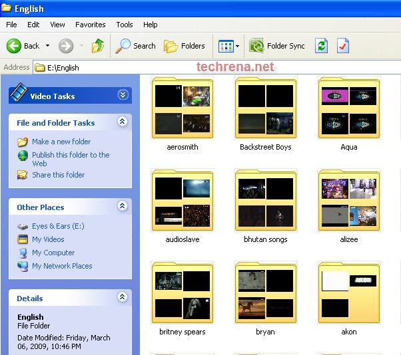Click the audioslave name label

183,239
